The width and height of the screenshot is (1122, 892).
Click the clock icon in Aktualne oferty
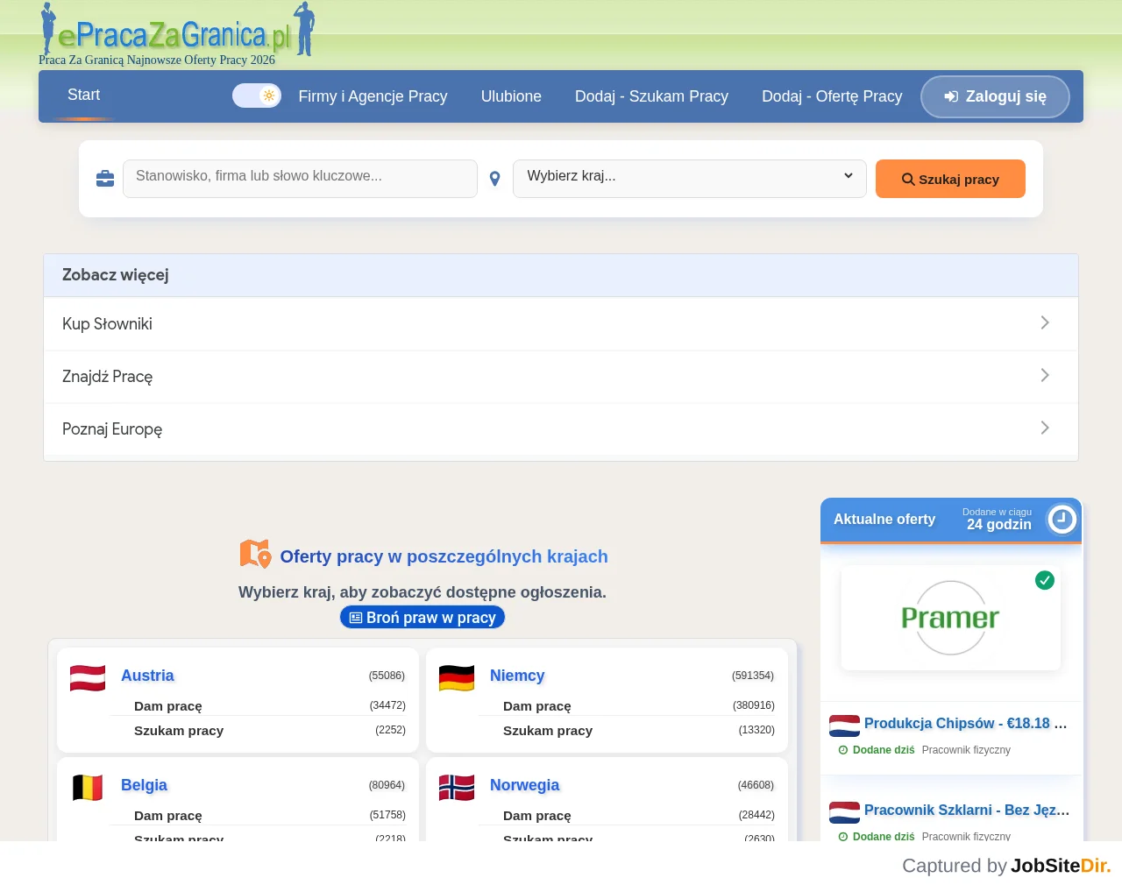(1062, 520)
